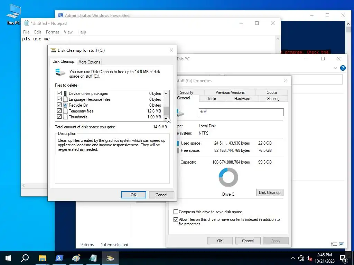
Task: Click the drive usage donut chart
Action: (x=228, y=177)
